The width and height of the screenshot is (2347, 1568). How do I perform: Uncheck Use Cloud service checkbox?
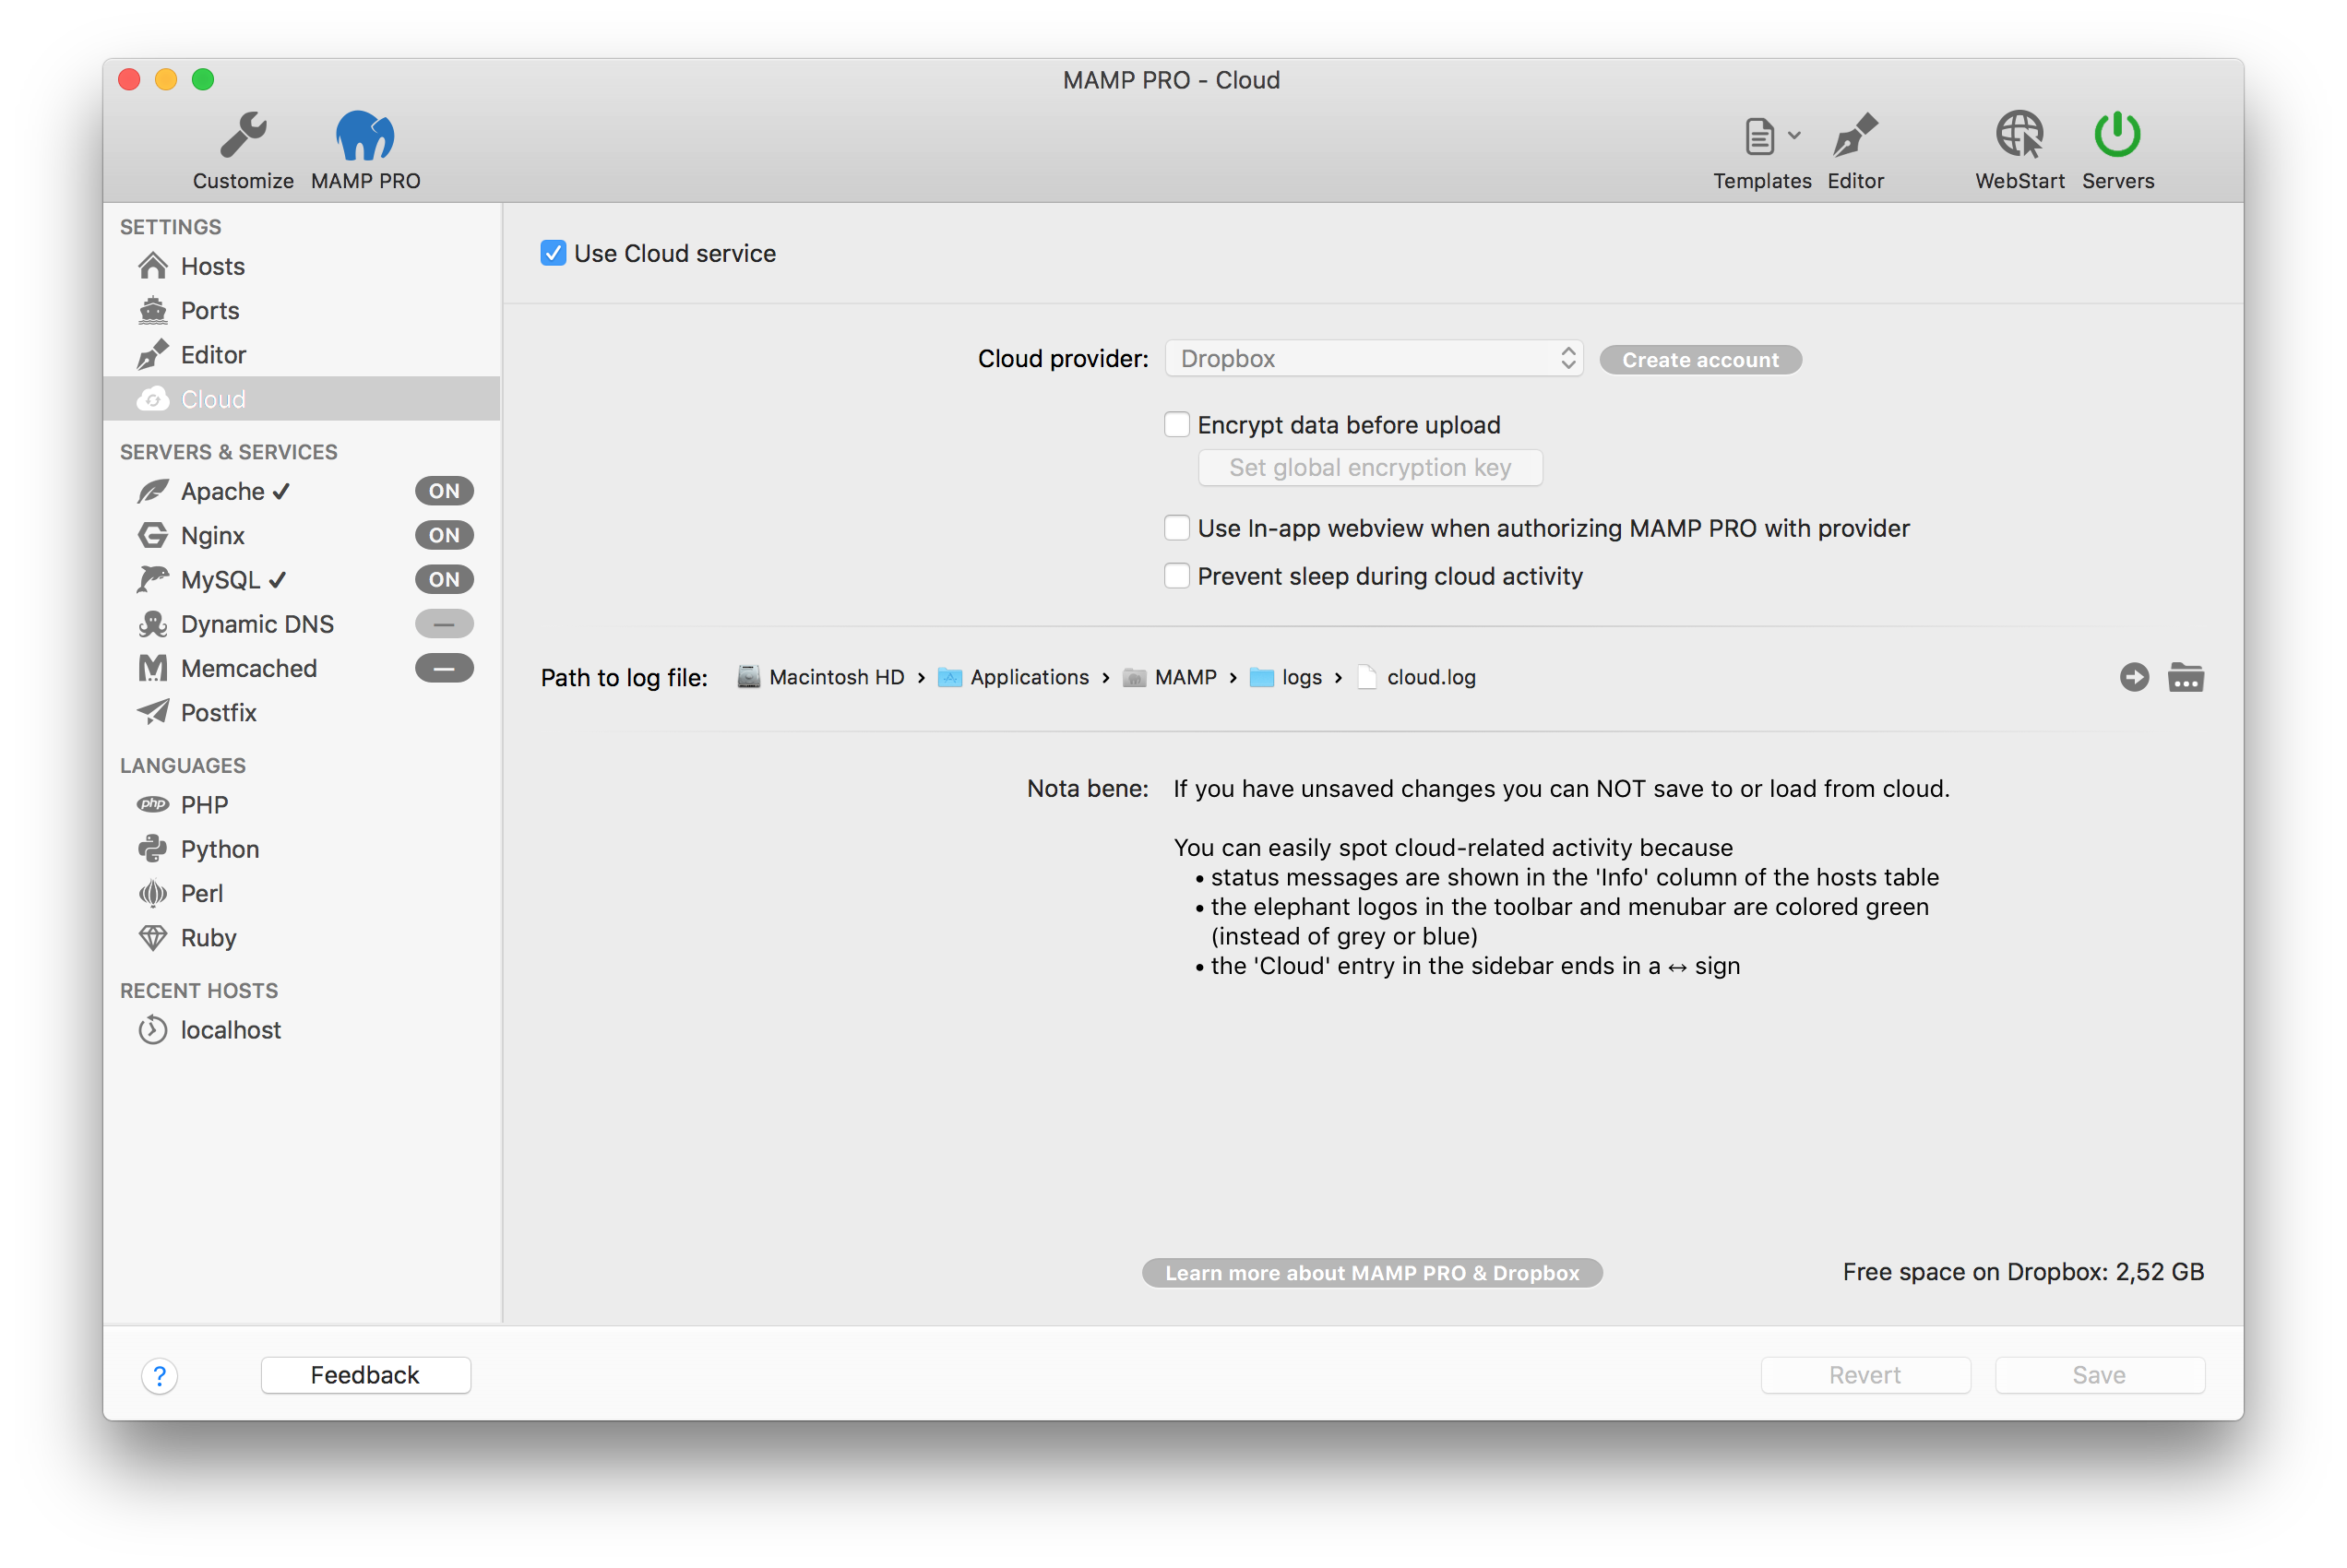coord(553,253)
